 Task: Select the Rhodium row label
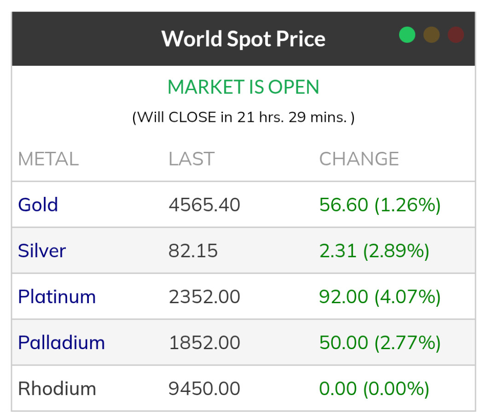coord(57,389)
